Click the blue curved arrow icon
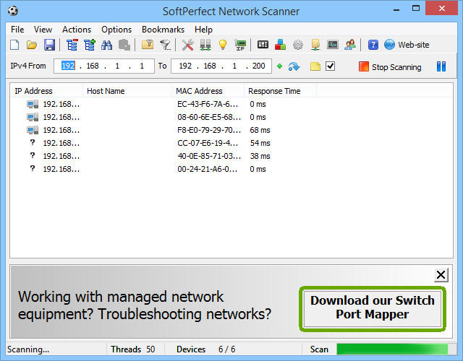Viewport: 463px width, 361px height. click(x=294, y=66)
